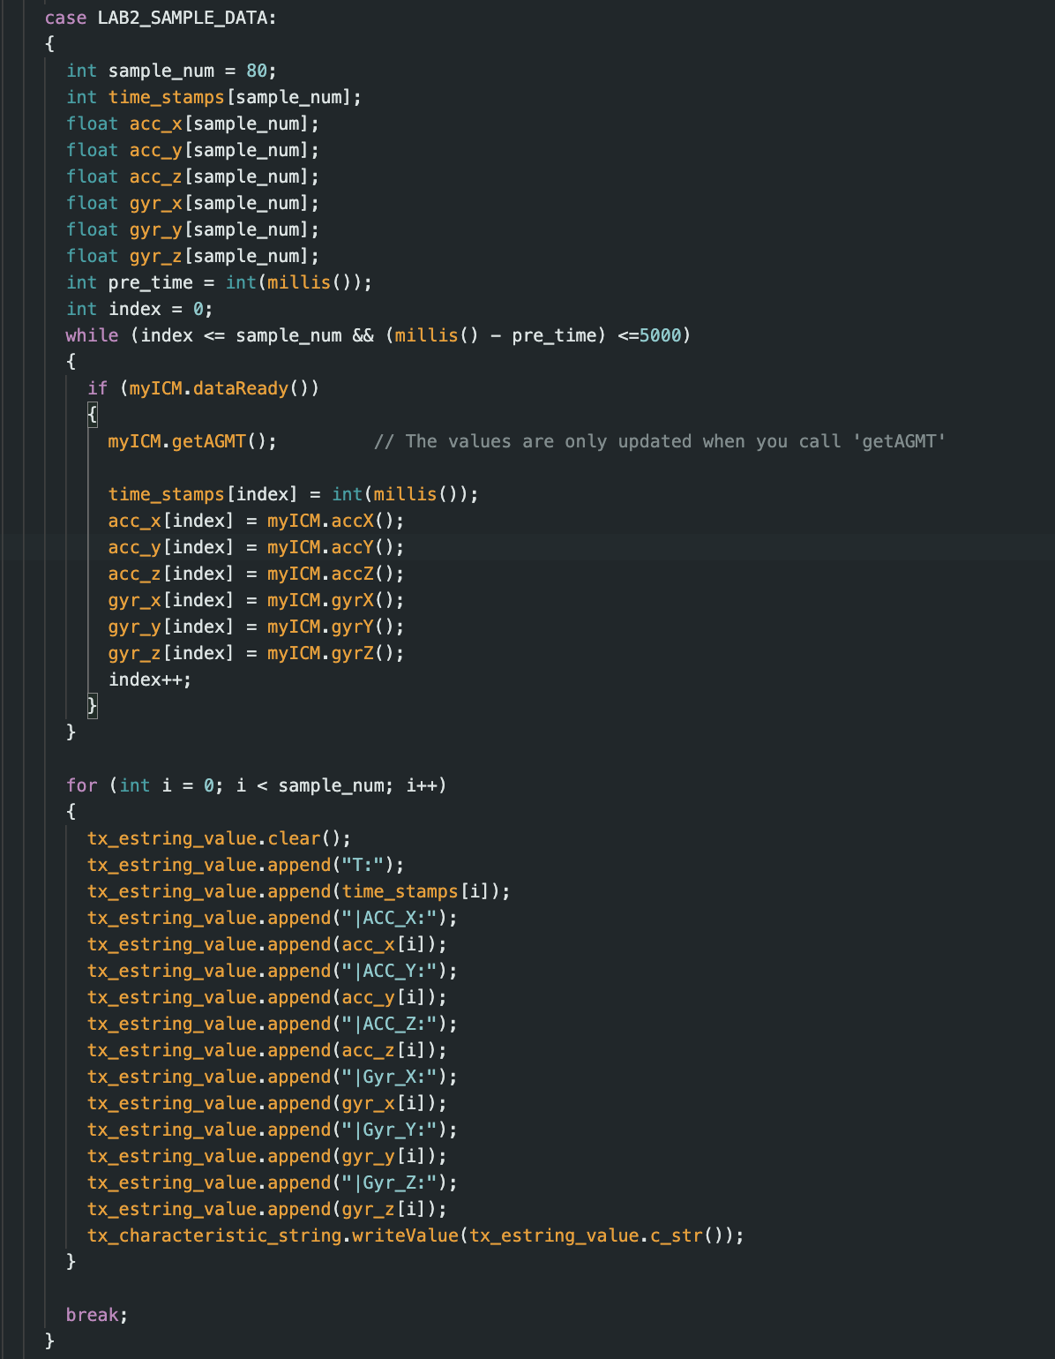Click the 'break;' statement
Screen dimensions: 1055x1359
[97, 1315]
